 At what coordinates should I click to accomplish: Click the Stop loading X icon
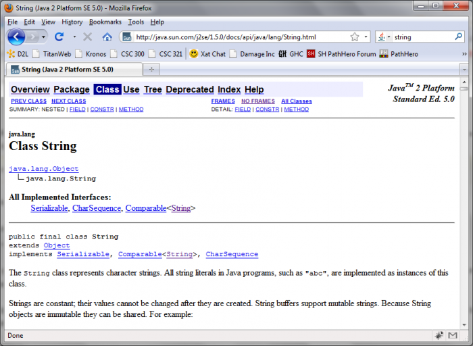pyautogui.click(x=87, y=37)
